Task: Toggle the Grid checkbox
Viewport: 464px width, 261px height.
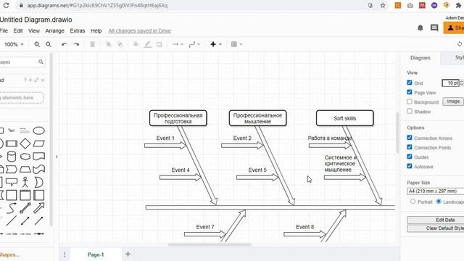Action: pyautogui.click(x=410, y=83)
